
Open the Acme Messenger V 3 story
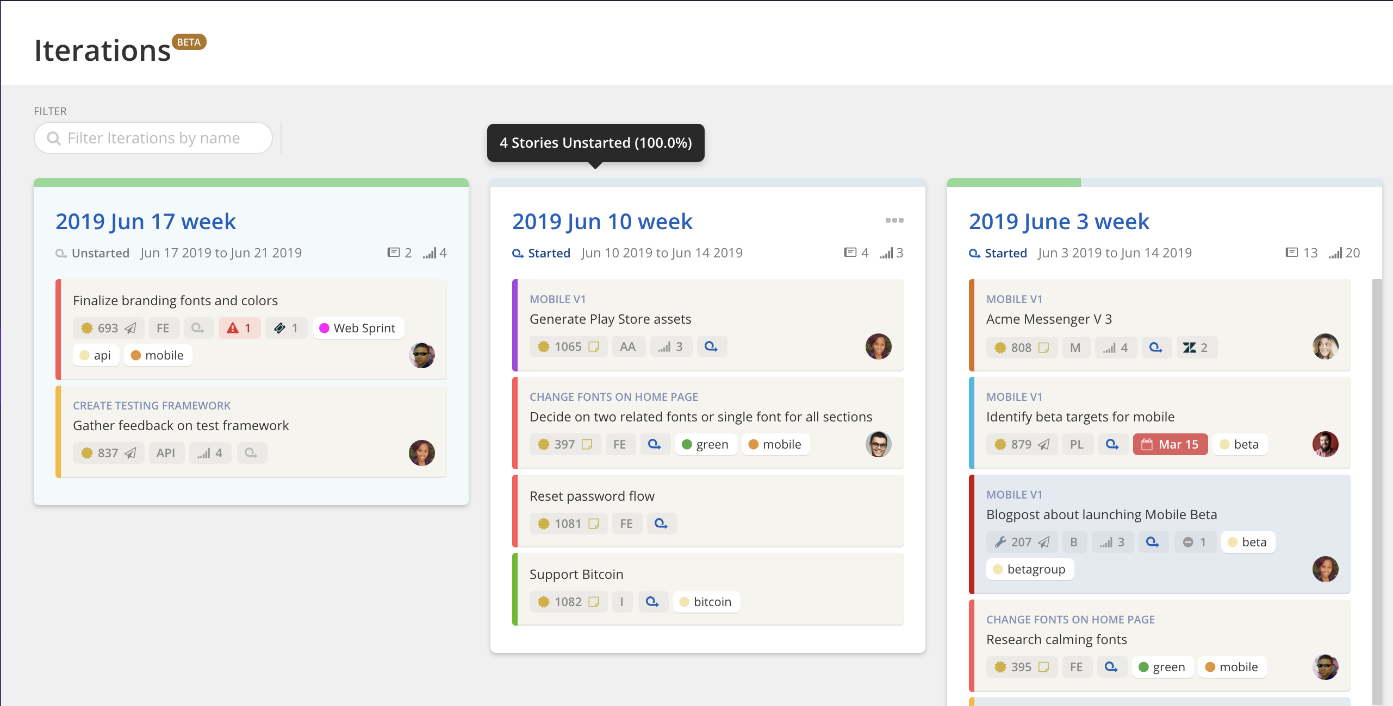pyautogui.click(x=1049, y=319)
